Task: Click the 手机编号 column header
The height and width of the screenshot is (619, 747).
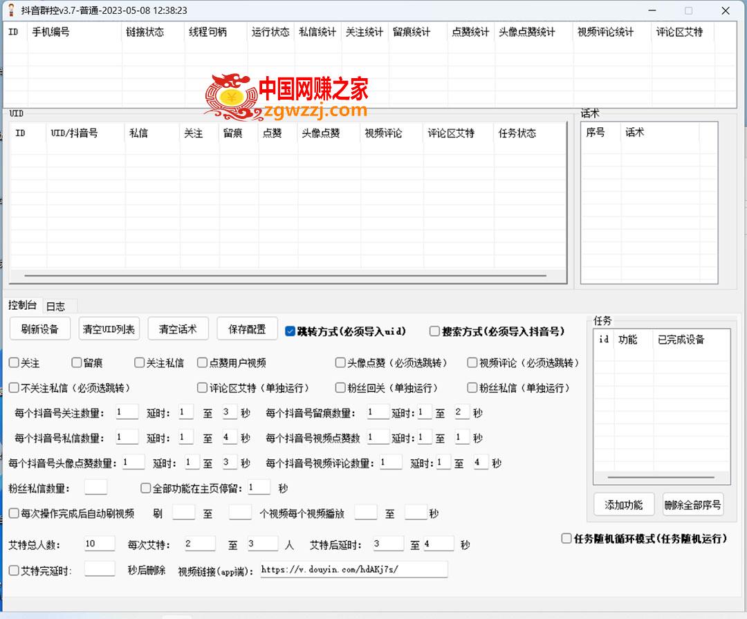Action: (x=75, y=32)
